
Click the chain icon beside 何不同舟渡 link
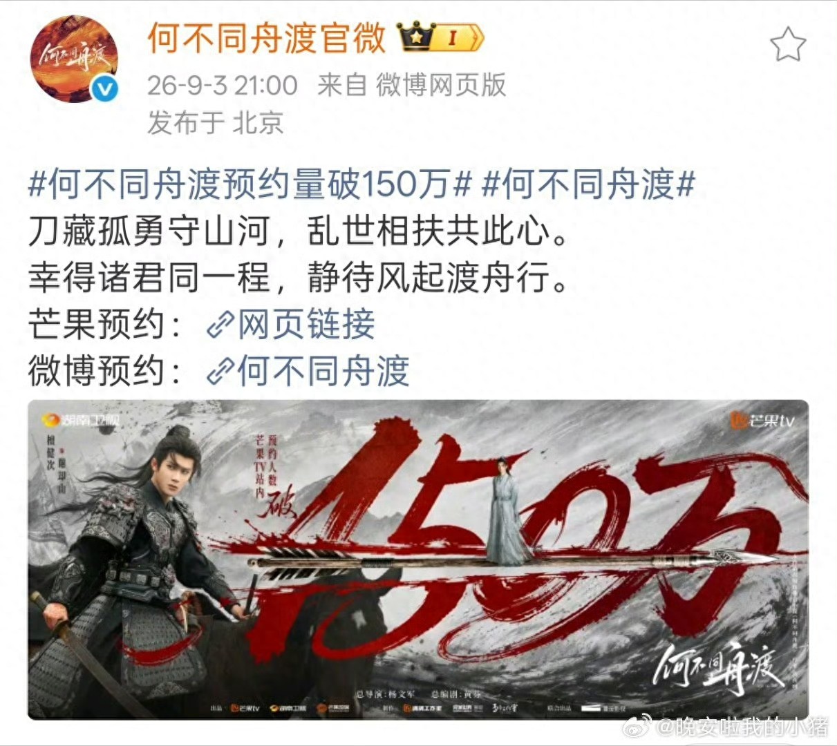[220, 372]
